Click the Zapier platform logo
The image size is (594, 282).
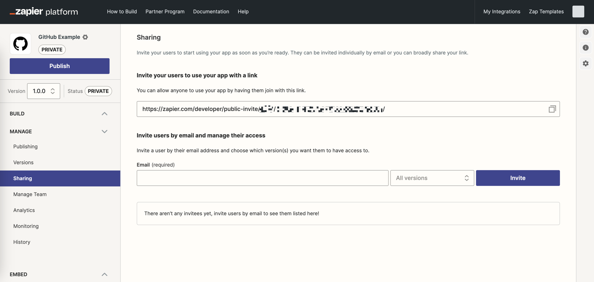(44, 11)
